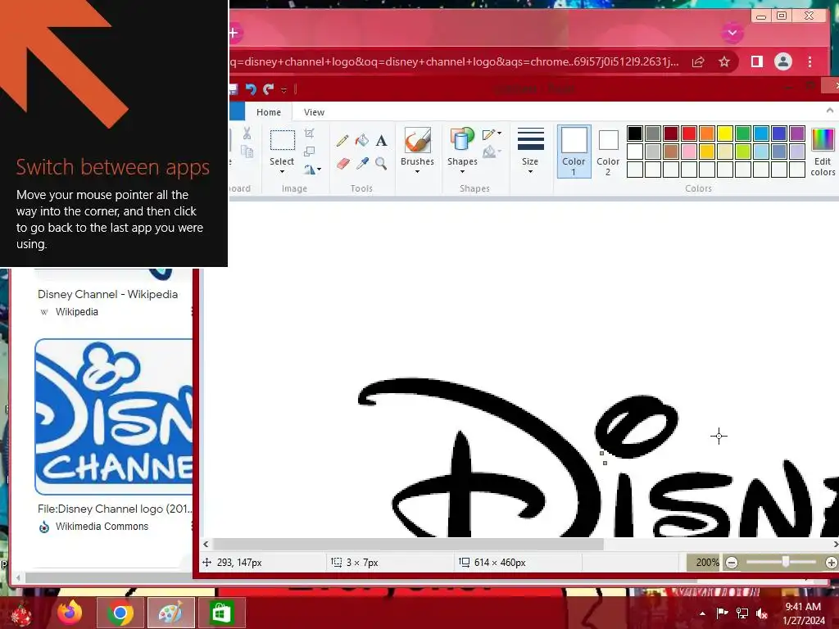
Task: Bookmark page with Chrome star icon
Action: pyautogui.click(x=724, y=62)
